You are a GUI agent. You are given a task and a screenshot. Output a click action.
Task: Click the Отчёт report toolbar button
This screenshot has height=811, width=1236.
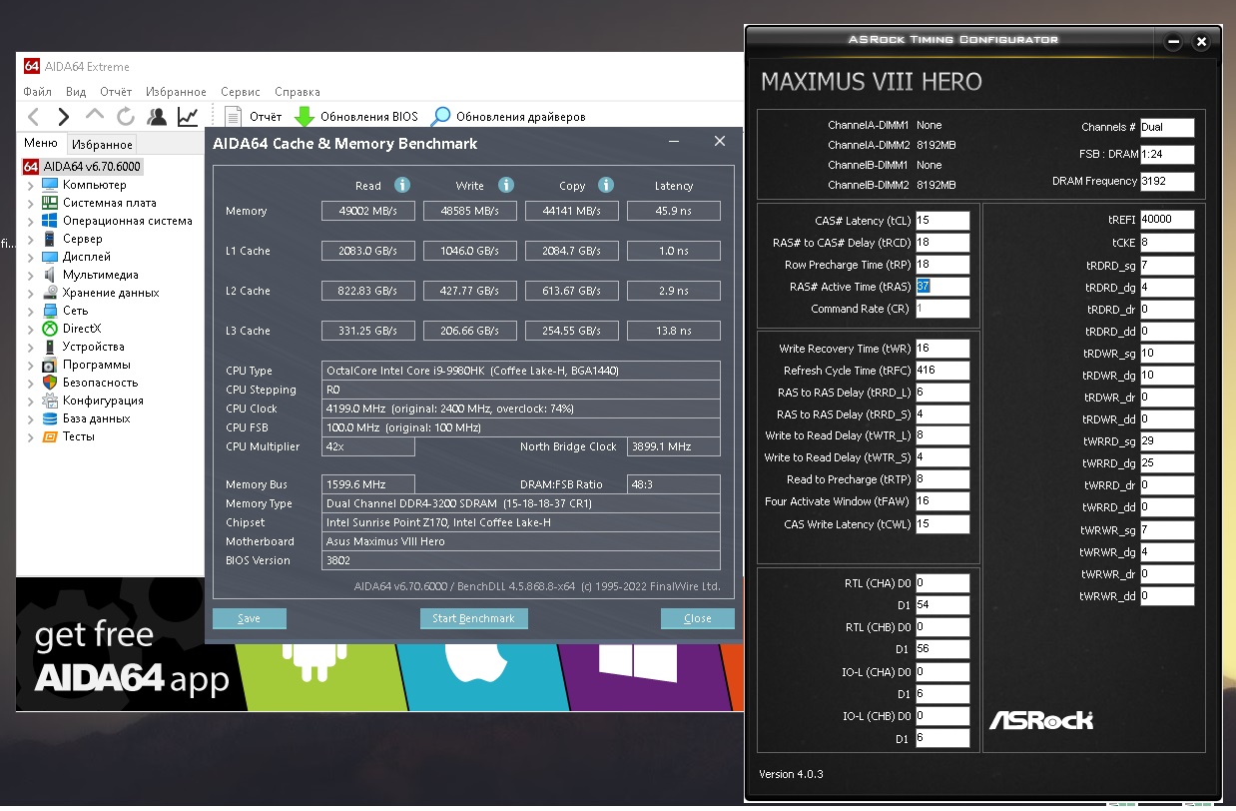[254, 117]
